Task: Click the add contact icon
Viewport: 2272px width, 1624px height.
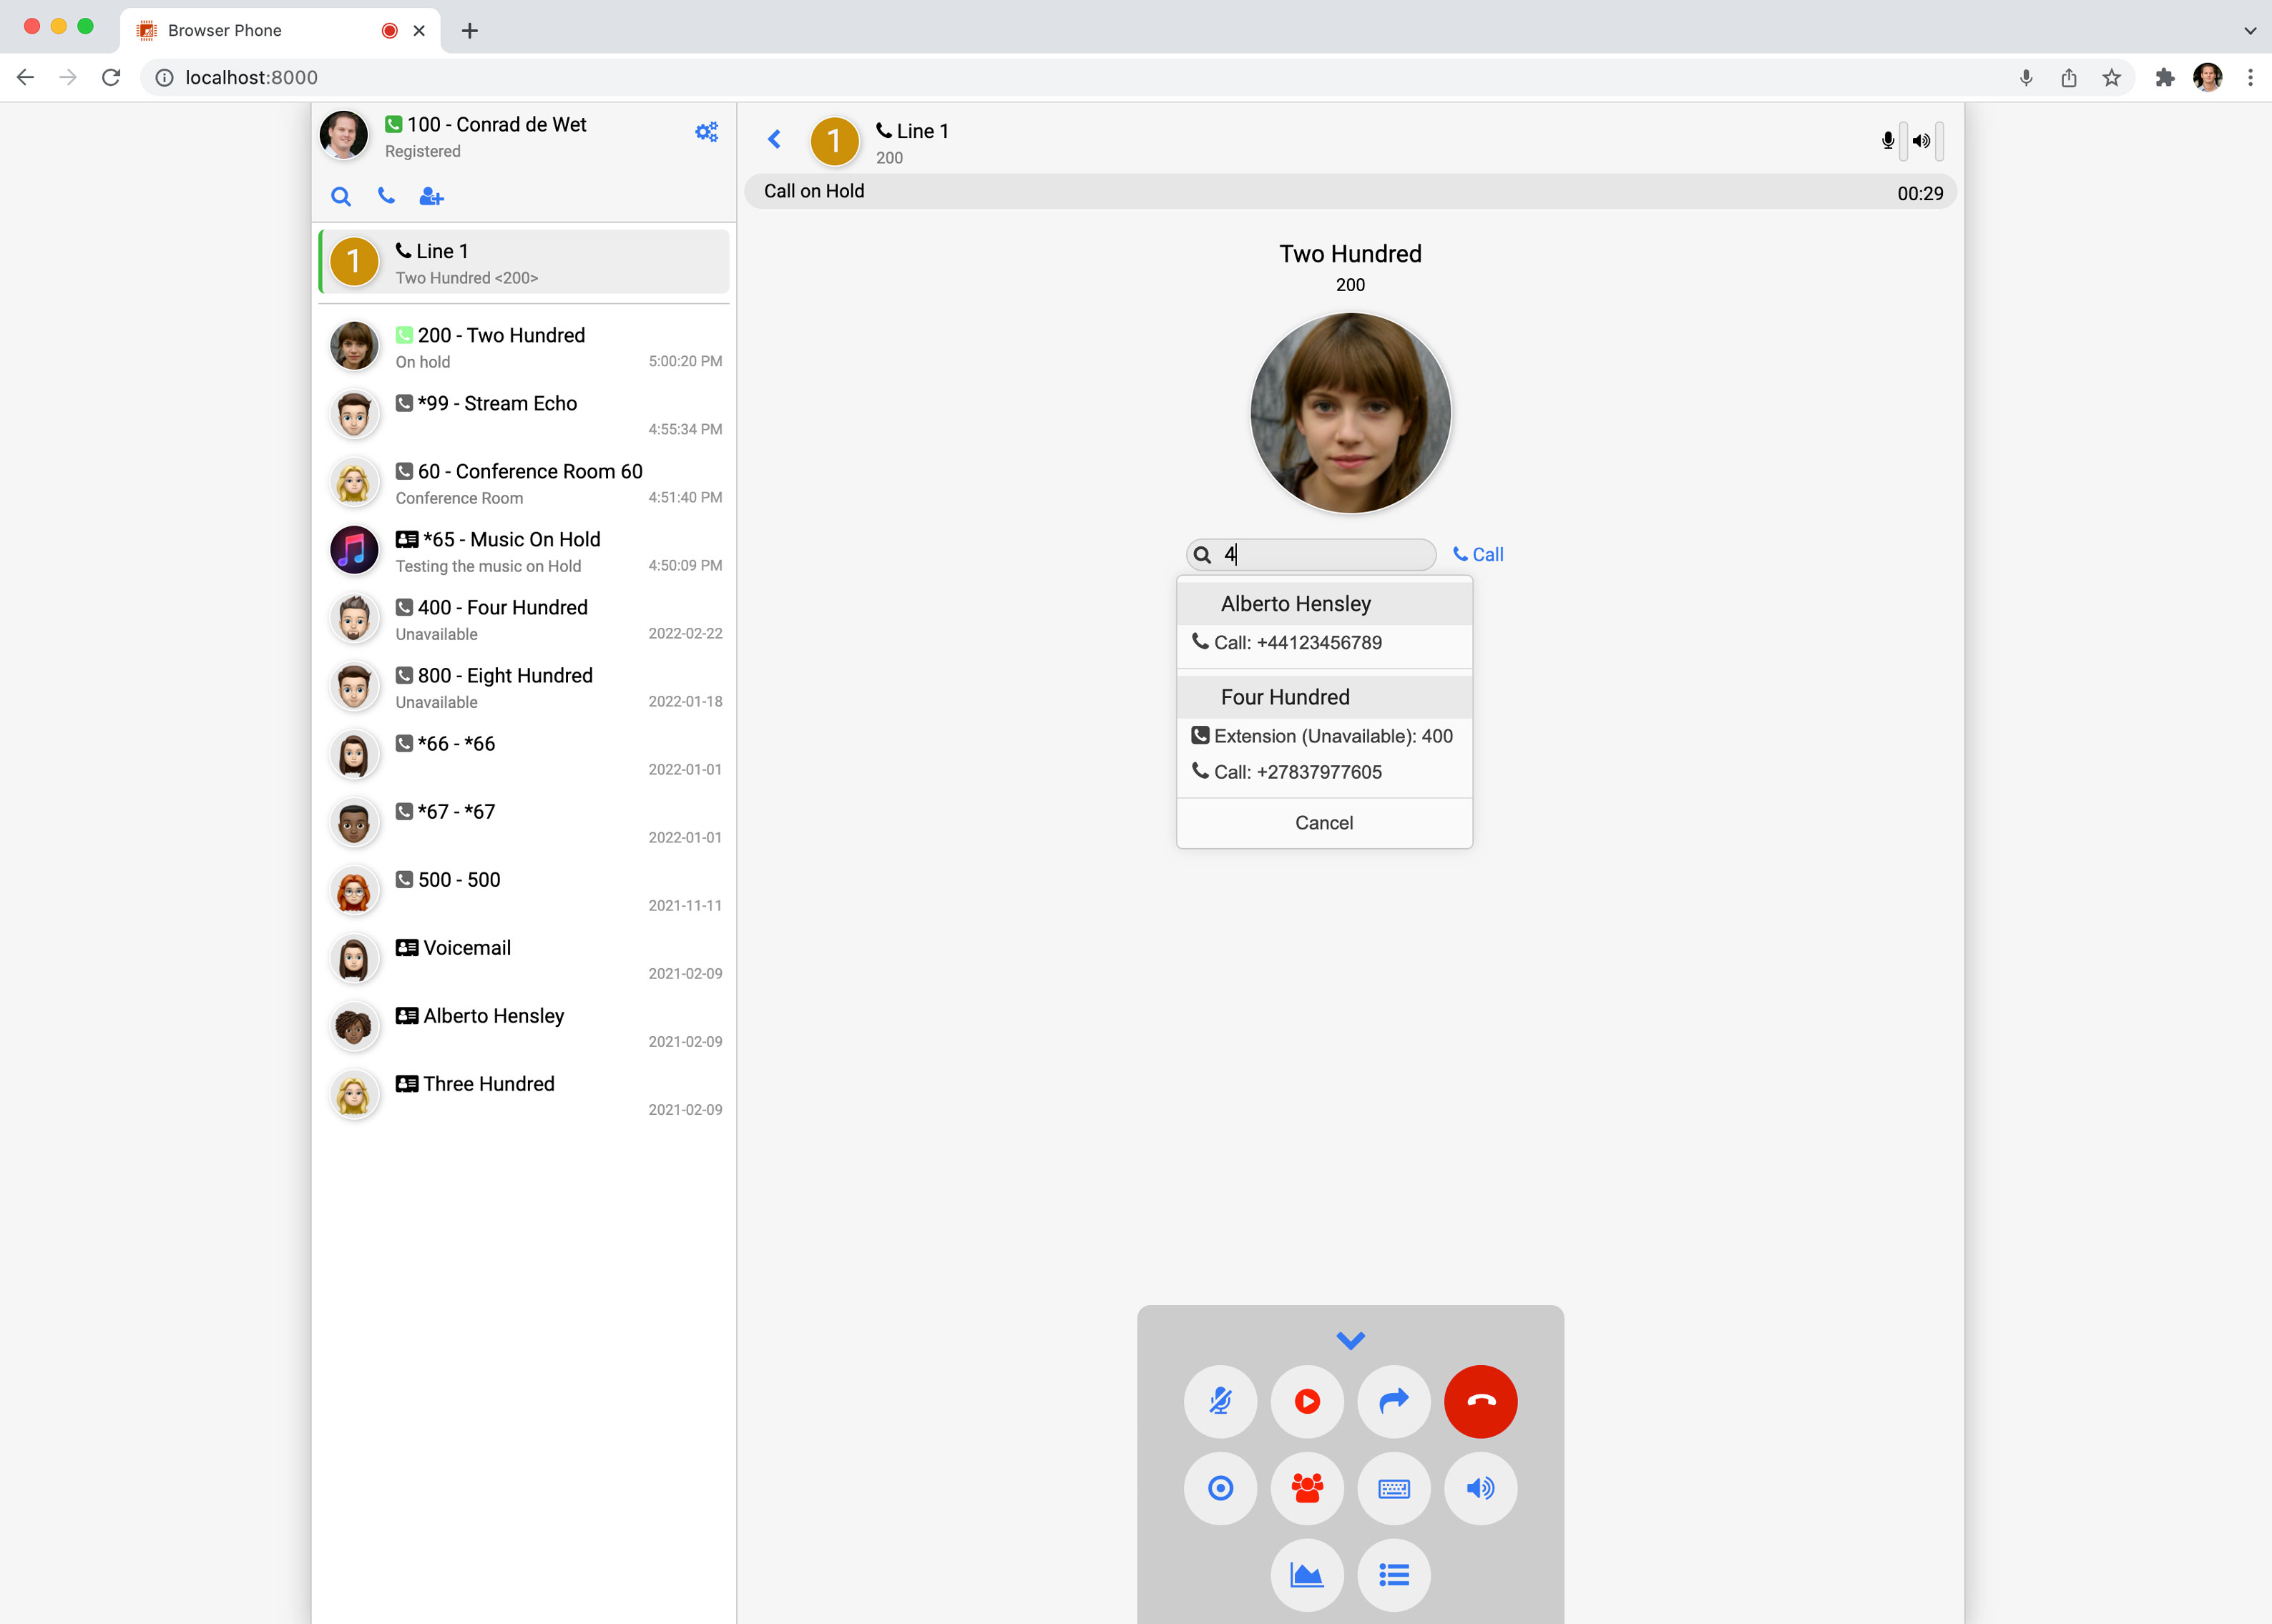Action: (x=431, y=196)
